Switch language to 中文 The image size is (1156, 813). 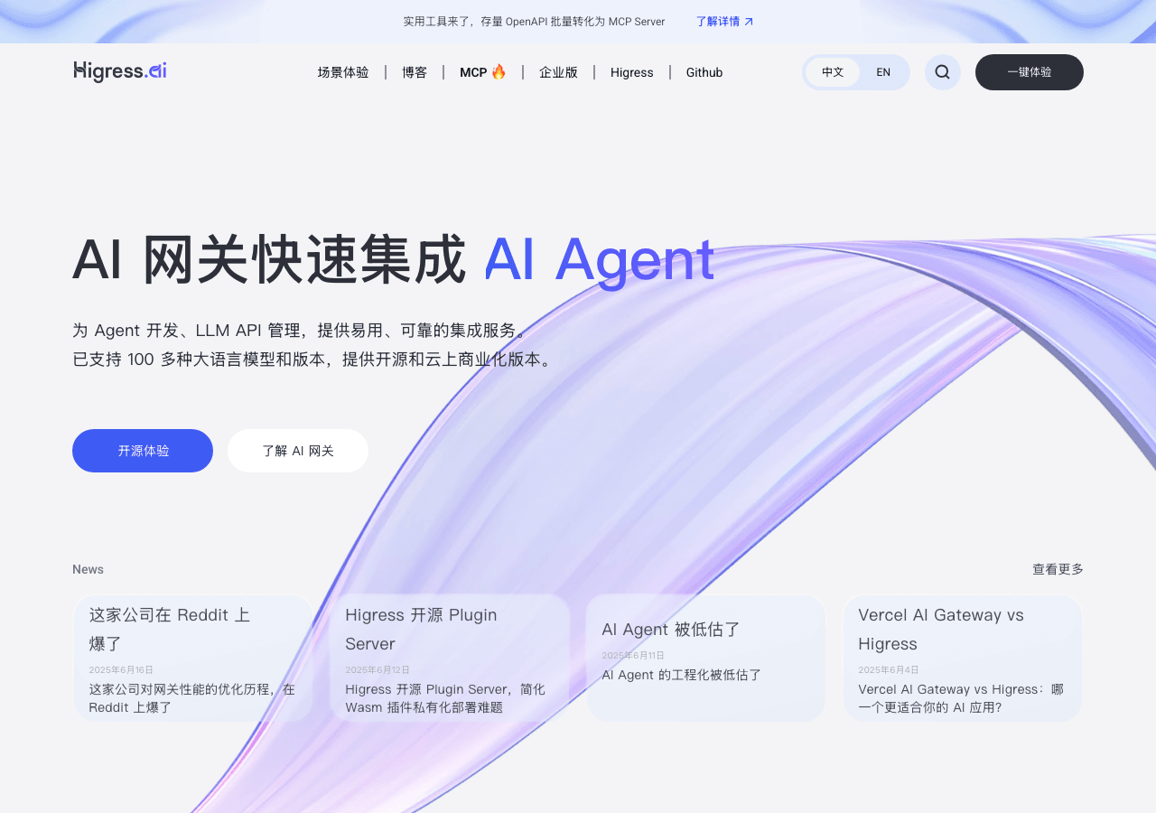point(832,72)
